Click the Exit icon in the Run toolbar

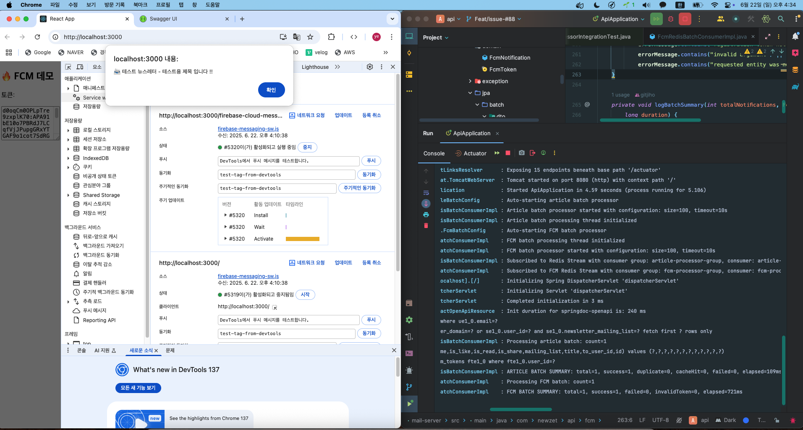pyautogui.click(x=532, y=153)
